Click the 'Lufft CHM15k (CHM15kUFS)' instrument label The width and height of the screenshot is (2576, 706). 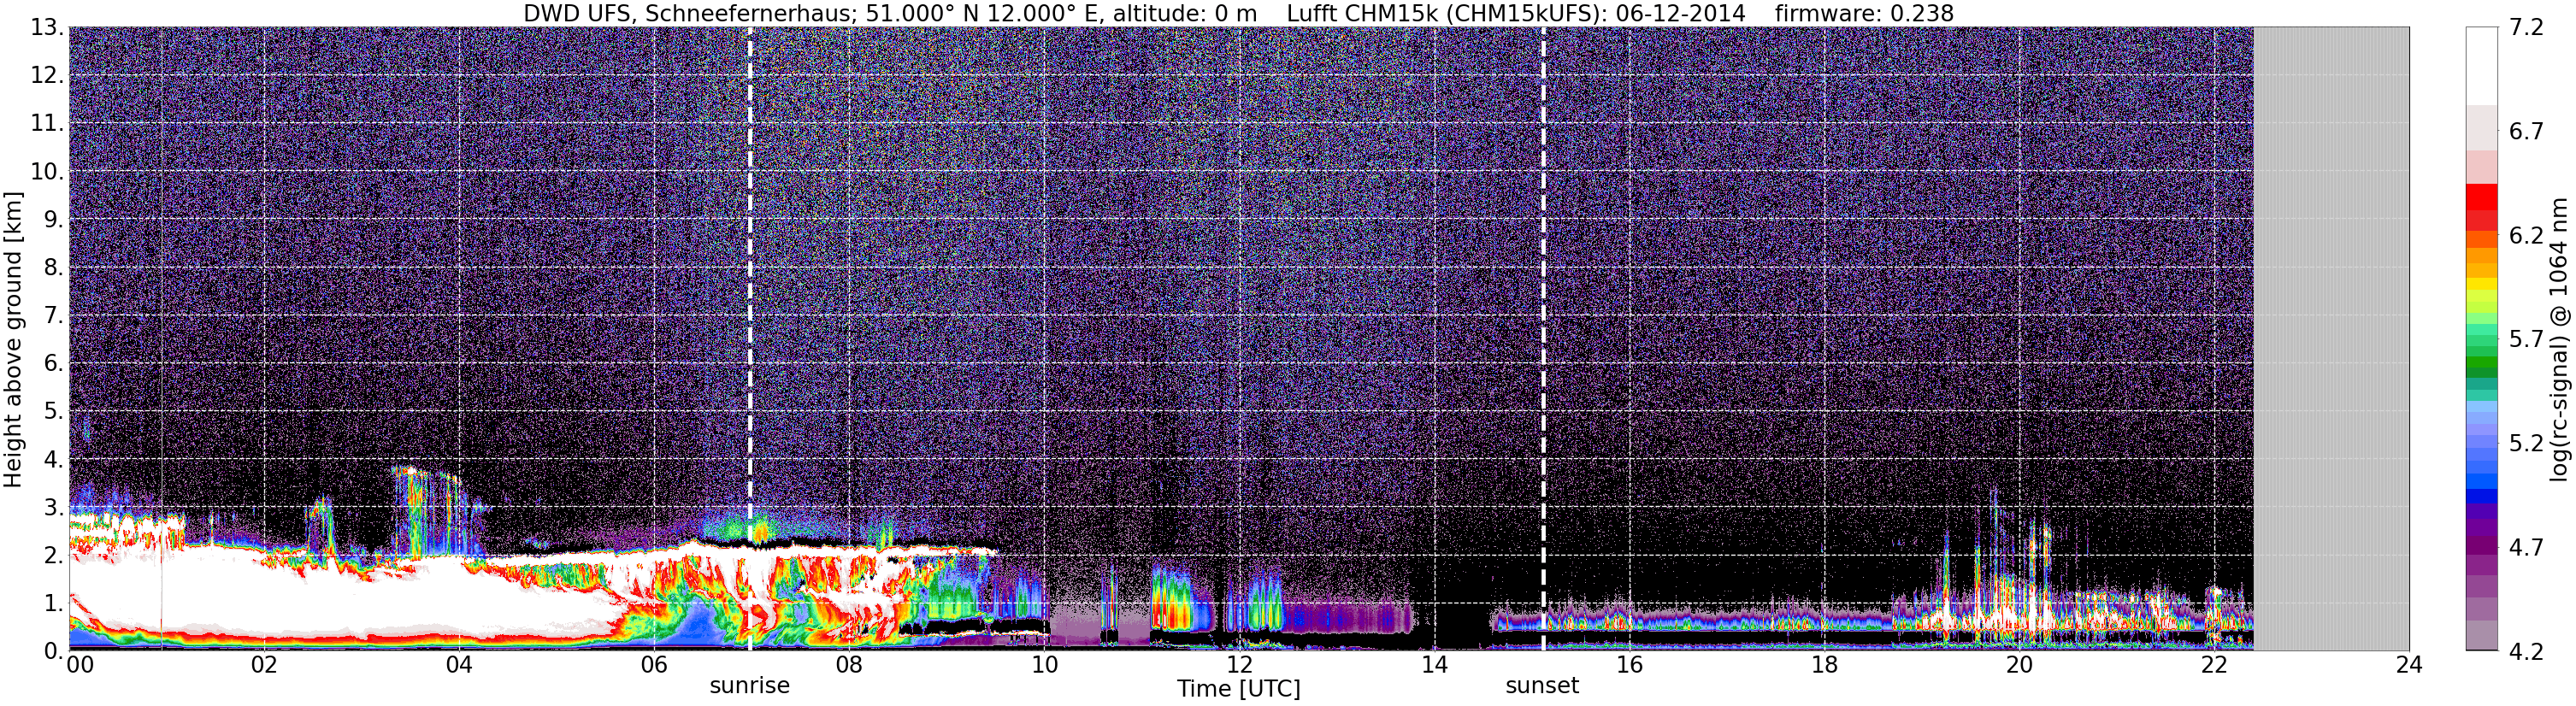click(1439, 14)
